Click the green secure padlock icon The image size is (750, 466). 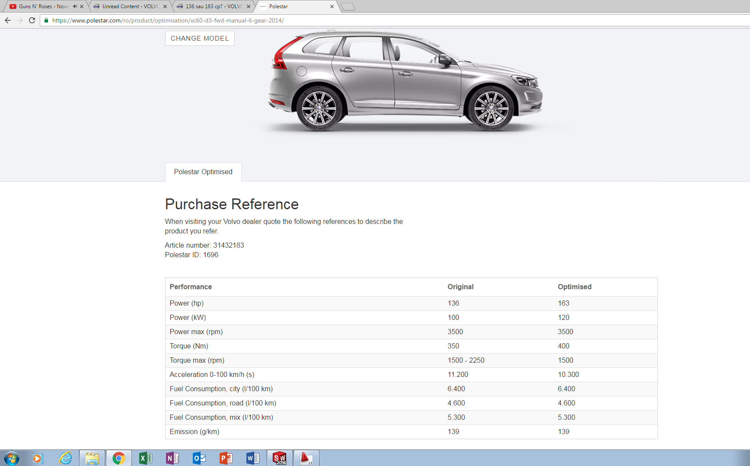click(x=46, y=20)
